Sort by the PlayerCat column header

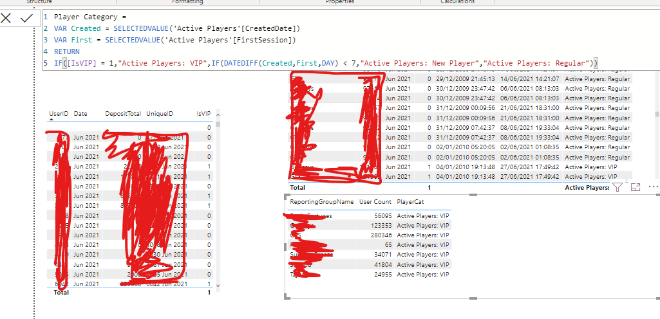[410, 202]
